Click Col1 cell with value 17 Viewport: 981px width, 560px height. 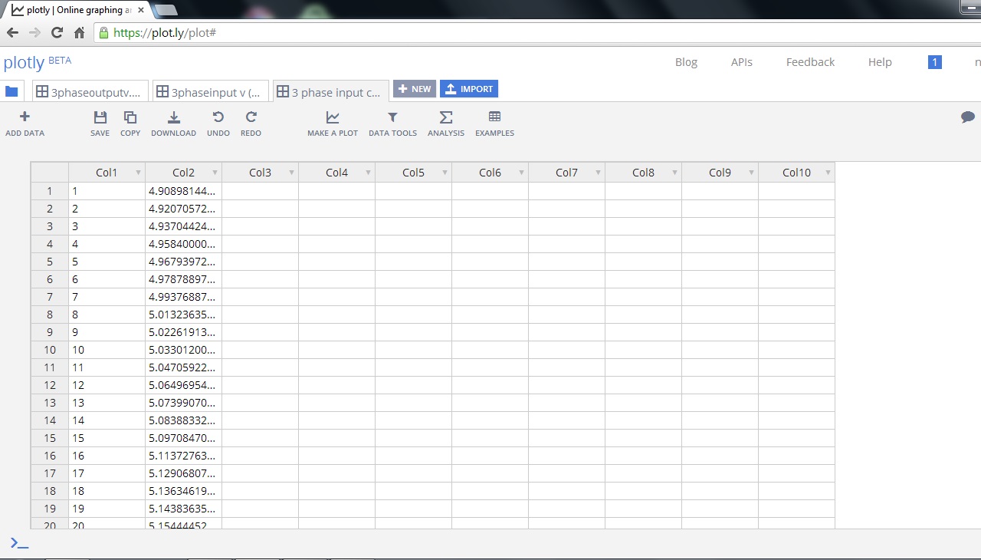[107, 473]
